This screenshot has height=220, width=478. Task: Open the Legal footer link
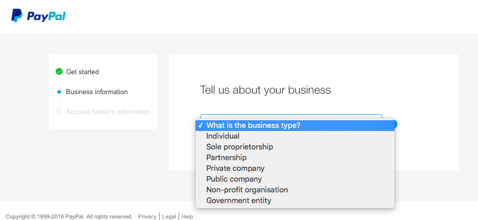pos(169,216)
